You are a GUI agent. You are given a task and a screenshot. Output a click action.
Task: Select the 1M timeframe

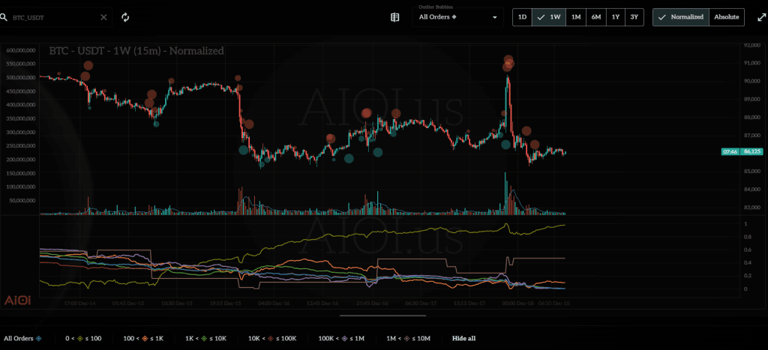(575, 16)
